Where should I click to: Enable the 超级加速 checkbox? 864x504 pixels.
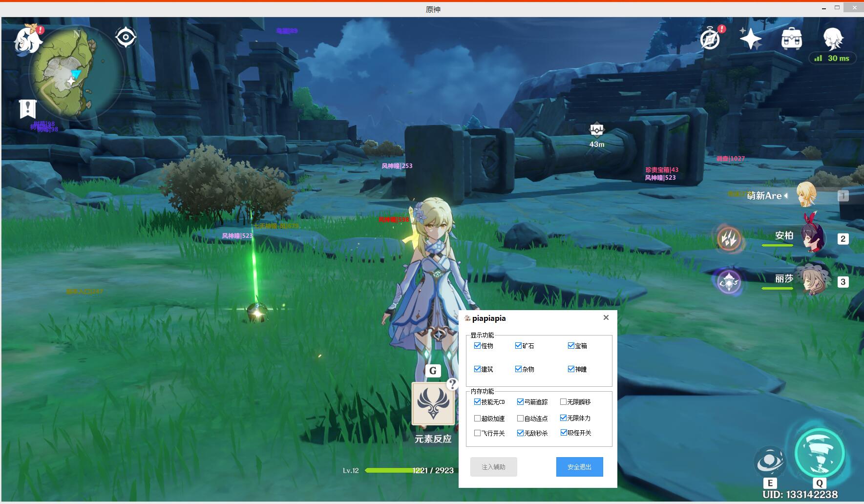(478, 418)
